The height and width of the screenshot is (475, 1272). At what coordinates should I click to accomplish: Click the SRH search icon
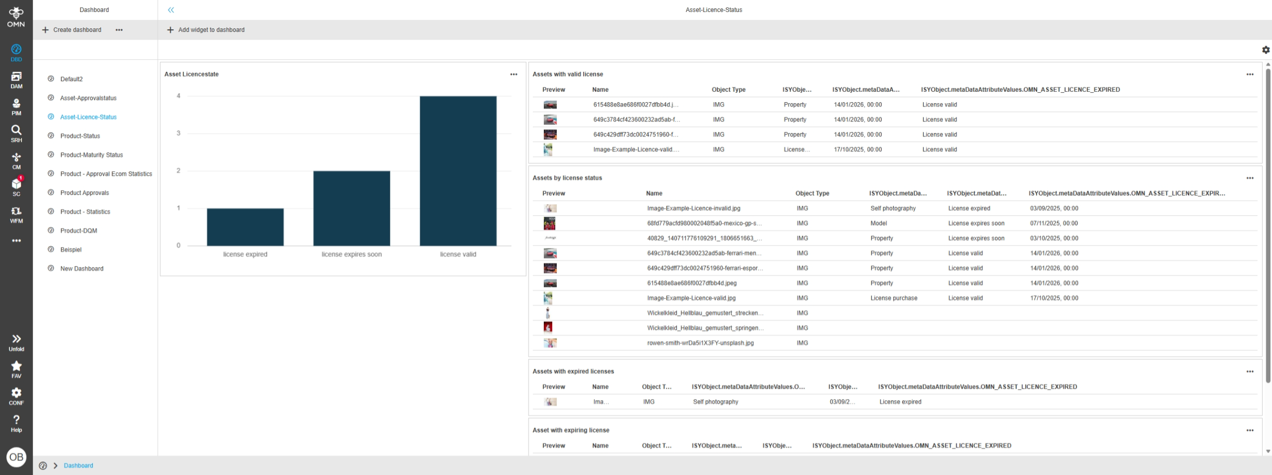click(x=16, y=134)
